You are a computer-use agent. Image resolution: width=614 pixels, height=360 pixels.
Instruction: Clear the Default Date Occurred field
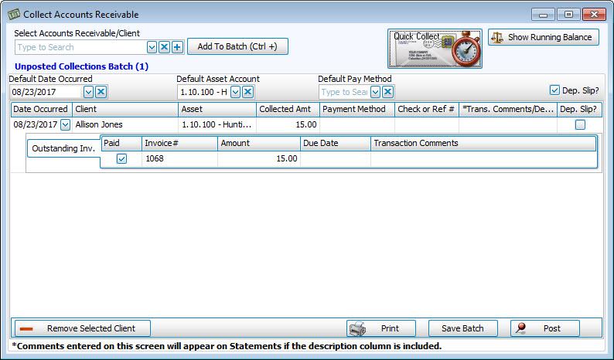101,92
